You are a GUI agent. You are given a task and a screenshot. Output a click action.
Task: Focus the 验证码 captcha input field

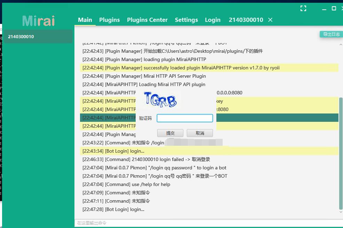tap(185, 118)
